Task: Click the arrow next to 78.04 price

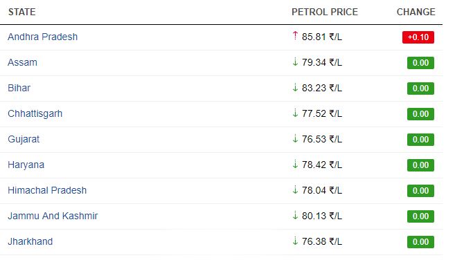Action: [295, 189]
